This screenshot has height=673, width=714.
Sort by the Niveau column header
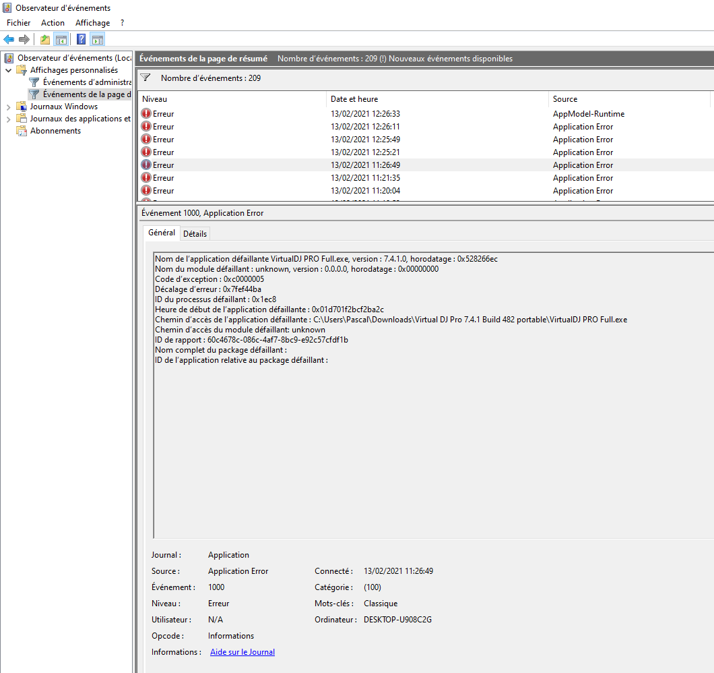(x=232, y=99)
